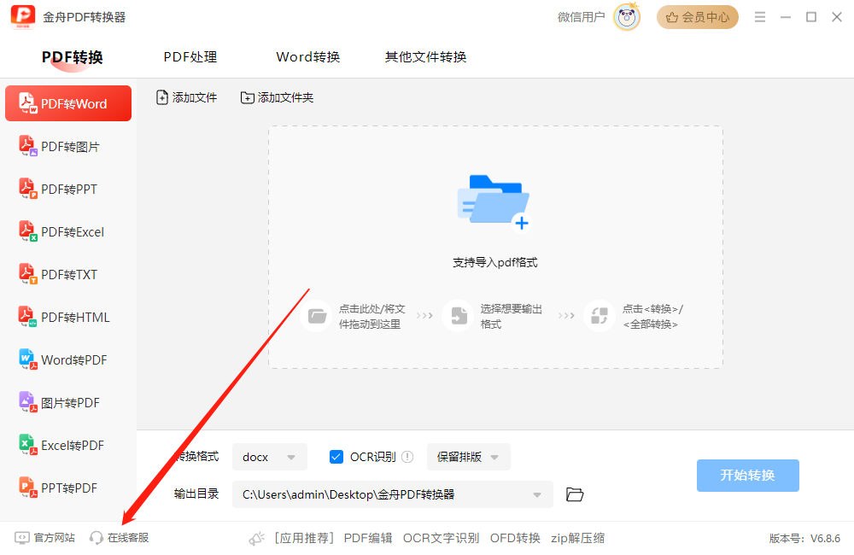
Task: Click 在线客服 headset icon
Action: [97, 538]
